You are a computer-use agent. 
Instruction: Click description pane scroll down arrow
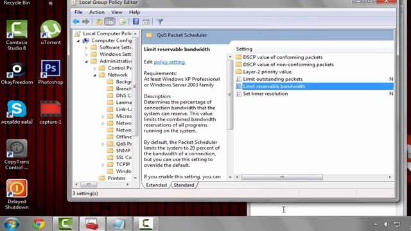tap(230, 177)
